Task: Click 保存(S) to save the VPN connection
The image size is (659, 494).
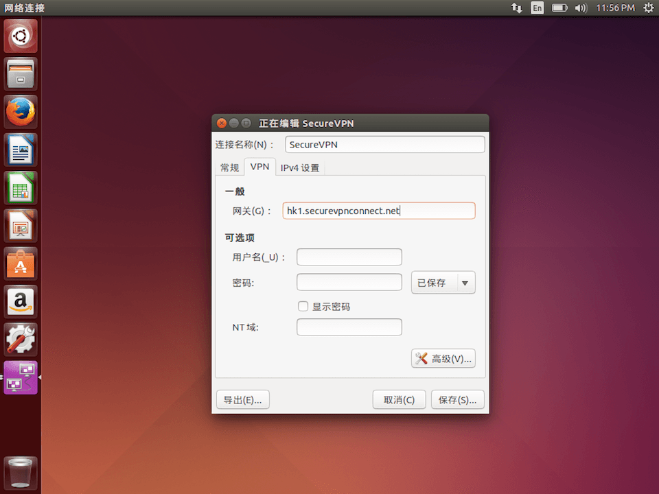Action: [x=457, y=399]
